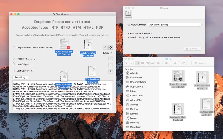Select AutoMailer User Guide.pdf in Finder

point(178,112)
